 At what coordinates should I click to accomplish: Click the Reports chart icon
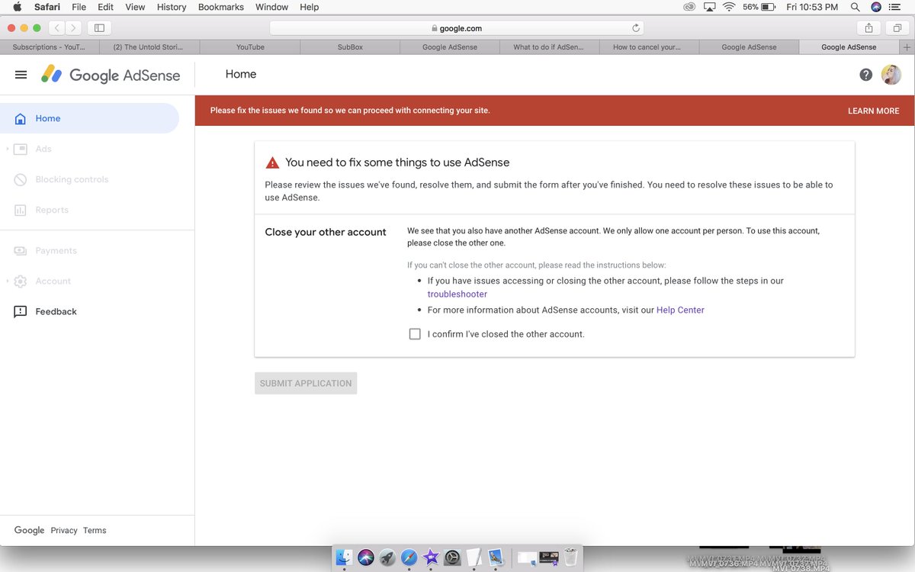pyautogui.click(x=21, y=210)
